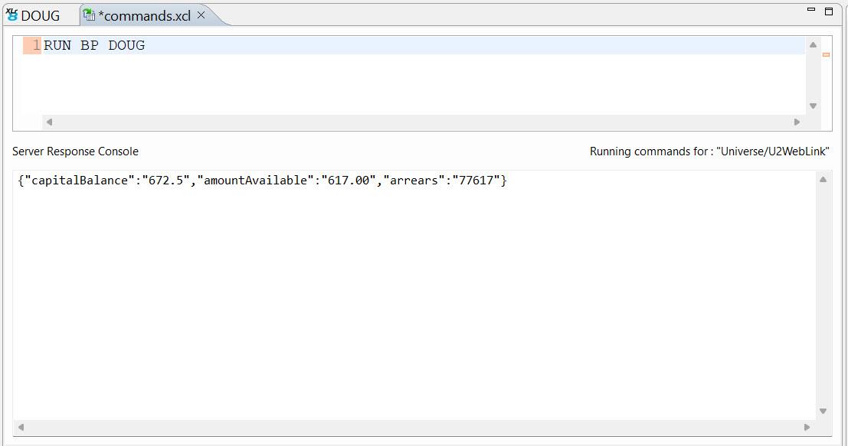The width and height of the screenshot is (848, 446).
Task: Minimize the editor view panel
Action: click(811, 9)
